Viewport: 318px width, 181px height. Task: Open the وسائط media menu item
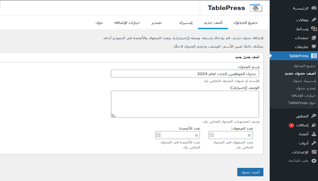[294, 29]
